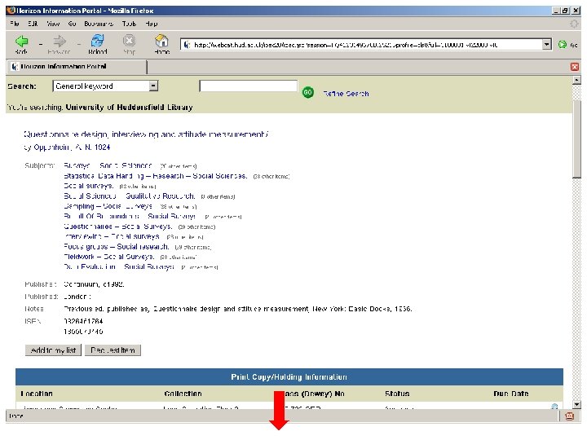
Task: Click the Stop loading icon
Action: coord(129,41)
